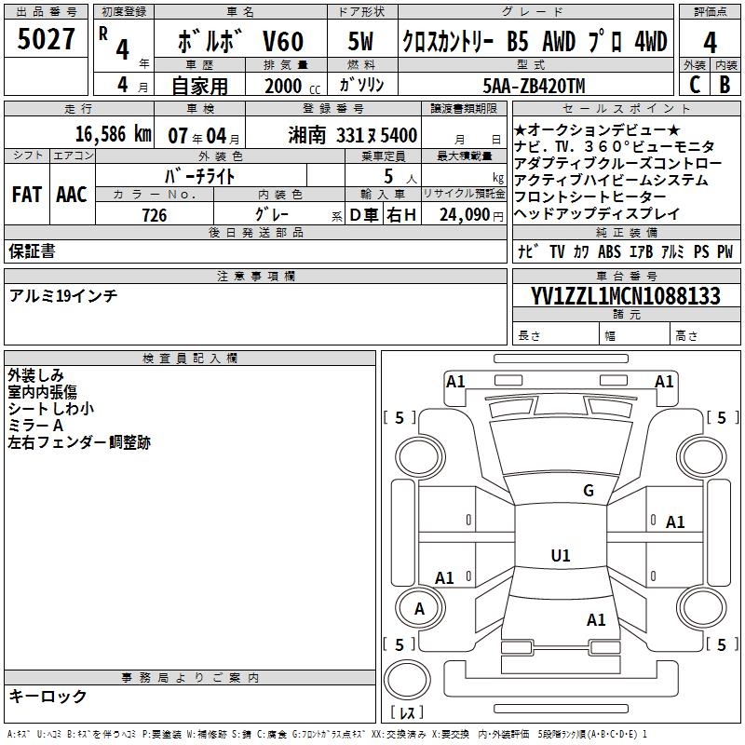Click the キーロック notice text

pyautogui.click(x=47, y=696)
